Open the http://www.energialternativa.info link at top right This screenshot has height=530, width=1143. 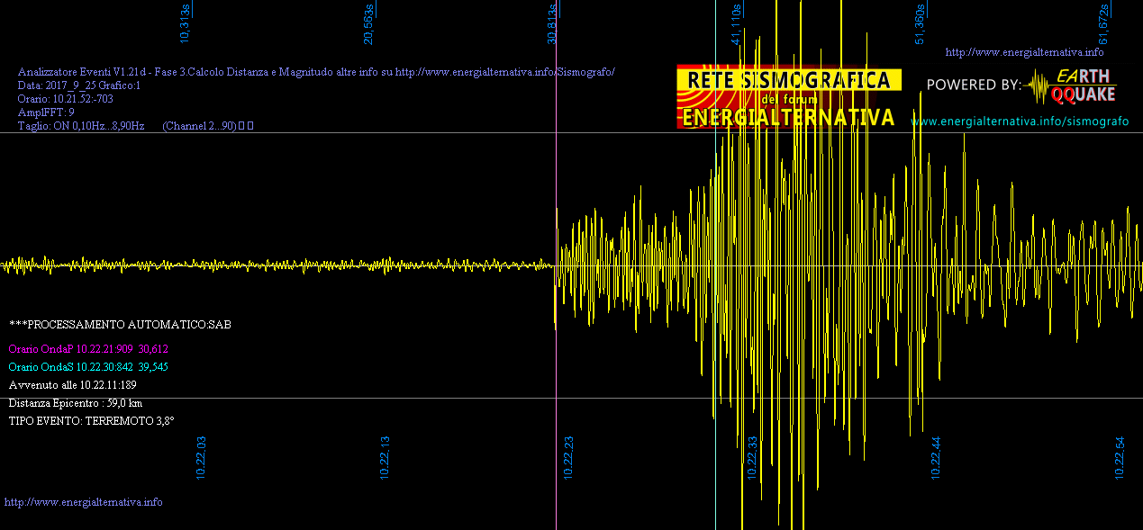pos(1024,52)
